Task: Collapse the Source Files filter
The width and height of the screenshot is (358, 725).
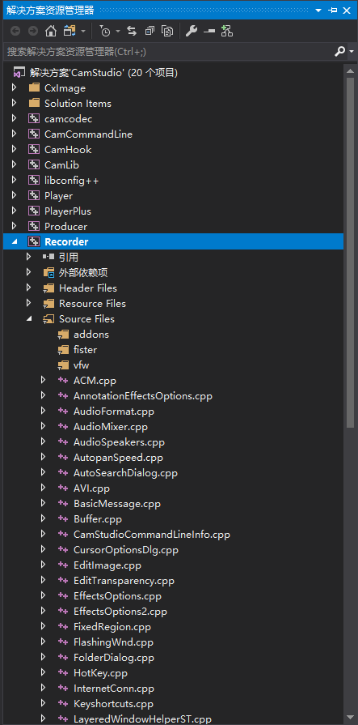Action: (x=28, y=318)
